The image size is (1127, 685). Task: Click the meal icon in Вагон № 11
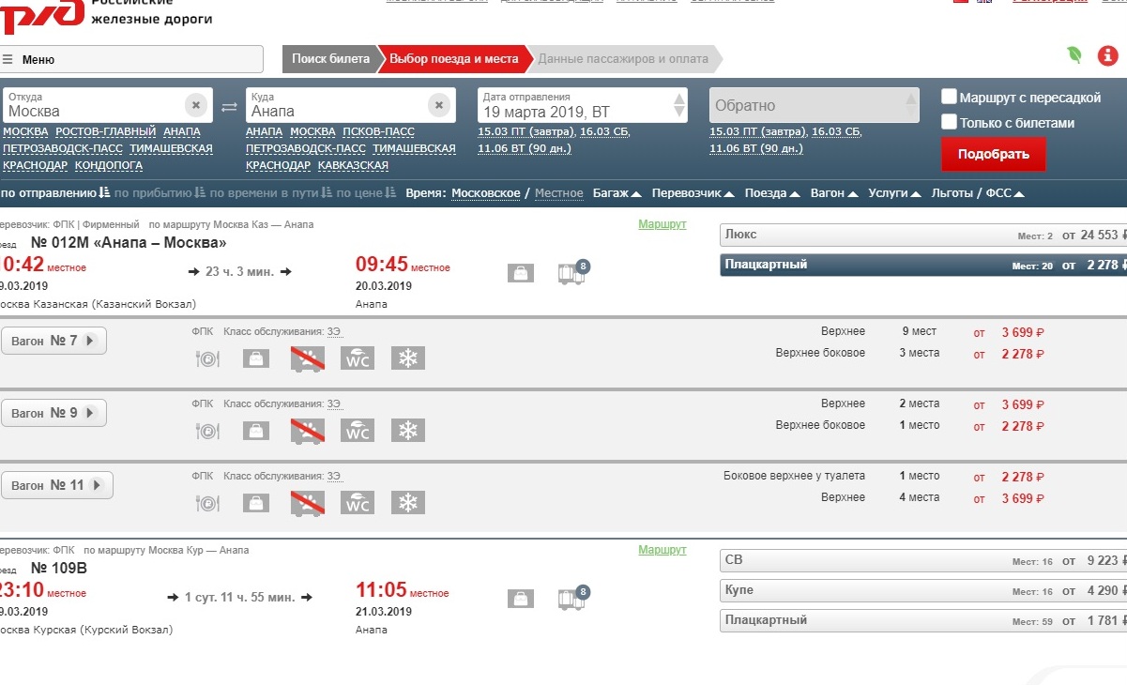tap(207, 503)
